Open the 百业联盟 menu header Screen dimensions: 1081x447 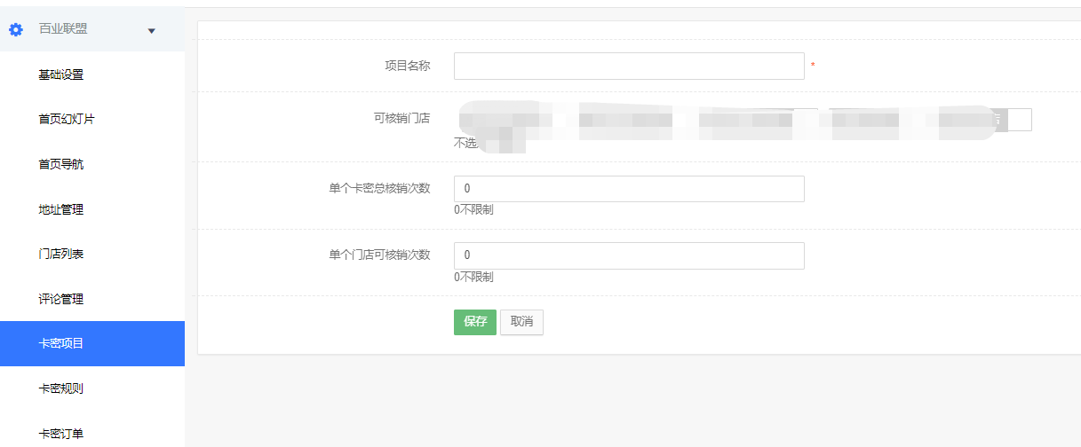(92, 29)
